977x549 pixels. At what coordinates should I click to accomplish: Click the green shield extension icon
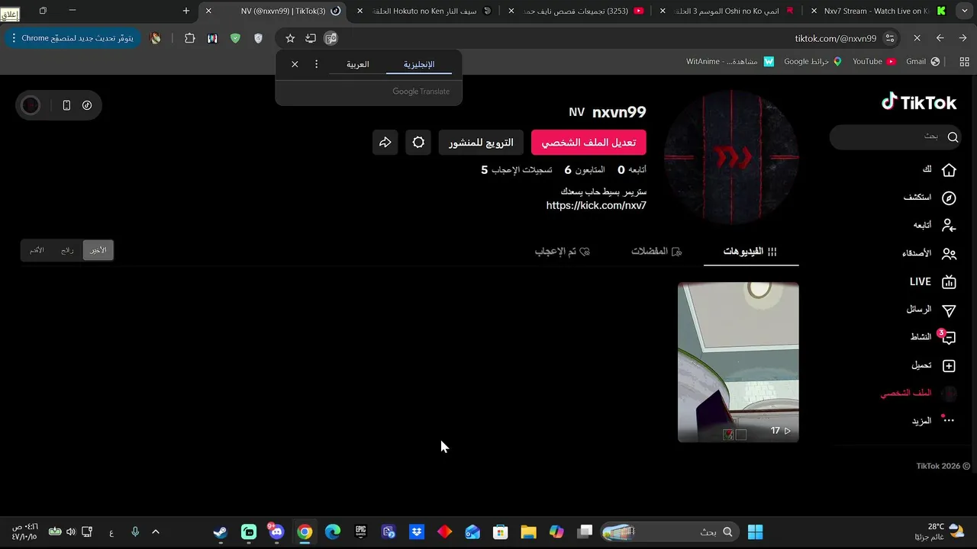235,38
